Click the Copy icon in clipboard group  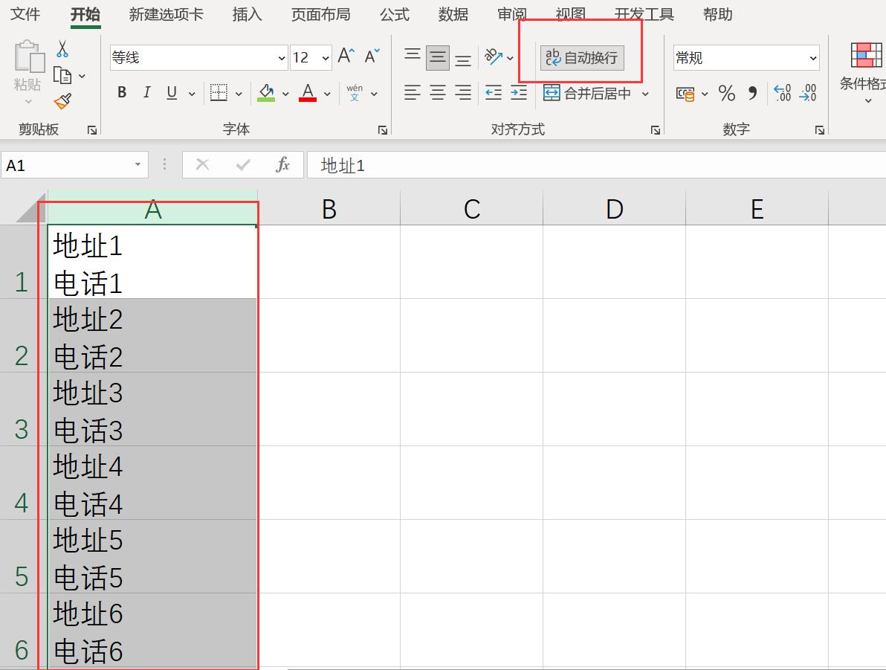click(x=62, y=75)
